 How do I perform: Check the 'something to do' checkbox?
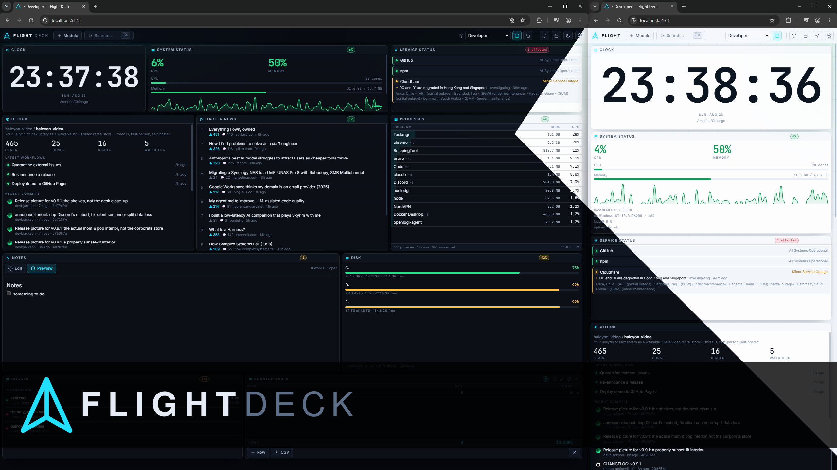coord(9,294)
